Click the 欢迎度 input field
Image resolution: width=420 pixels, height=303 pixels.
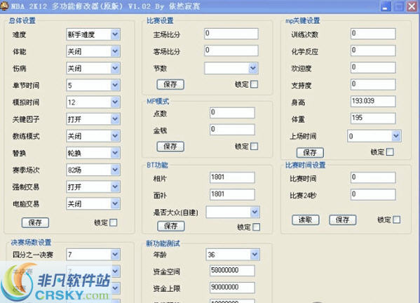click(373, 67)
